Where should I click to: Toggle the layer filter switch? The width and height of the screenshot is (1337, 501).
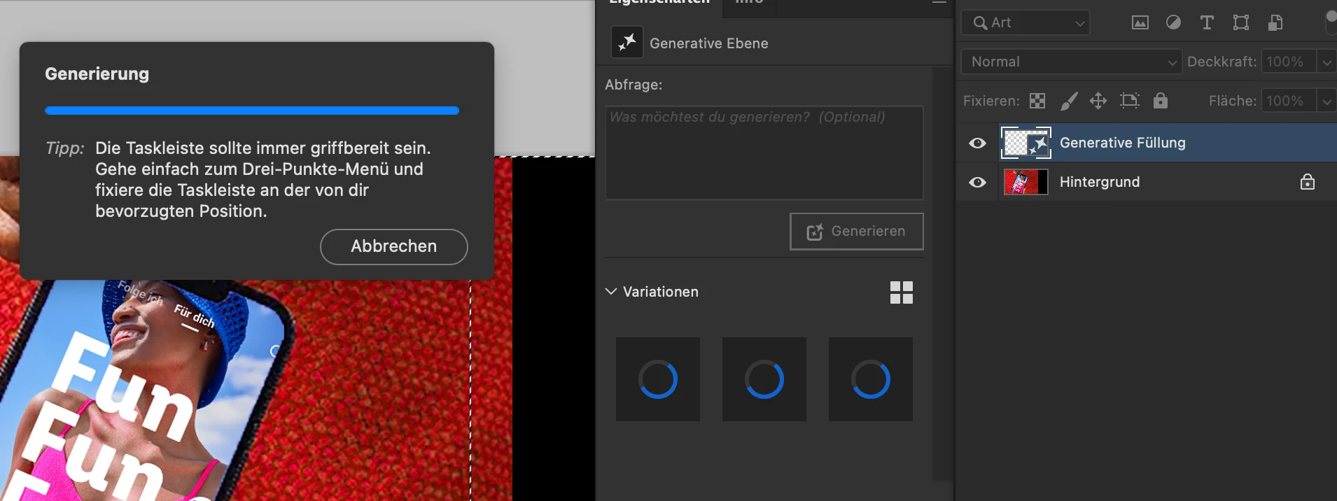tap(1331, 22)
